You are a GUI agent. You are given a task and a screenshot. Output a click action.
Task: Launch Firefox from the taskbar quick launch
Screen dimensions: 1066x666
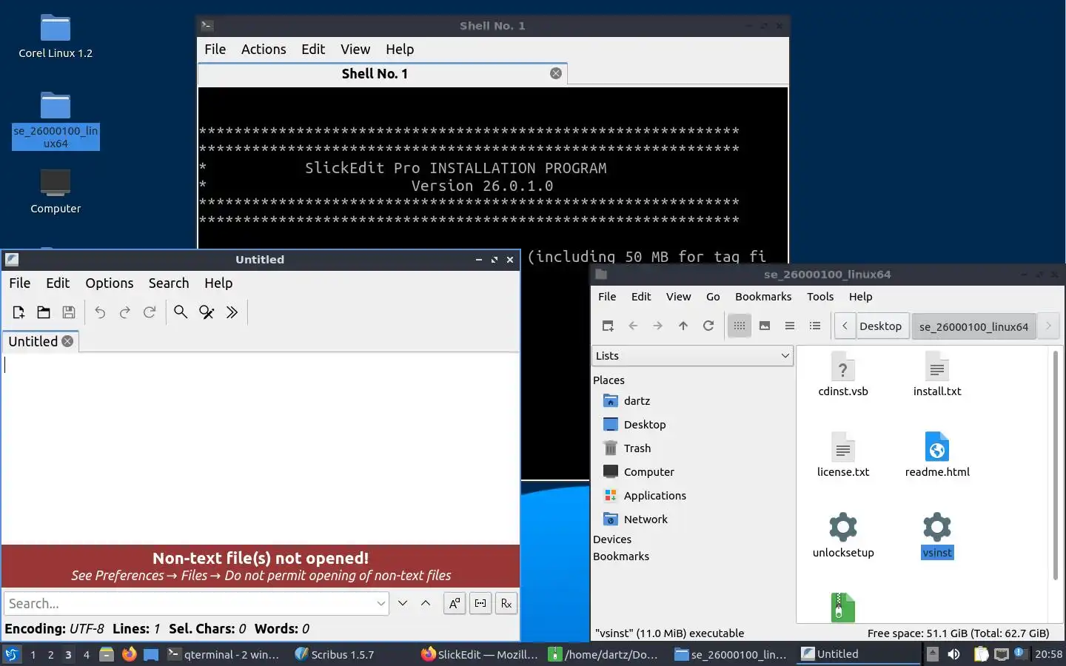(x=129, y=654)
